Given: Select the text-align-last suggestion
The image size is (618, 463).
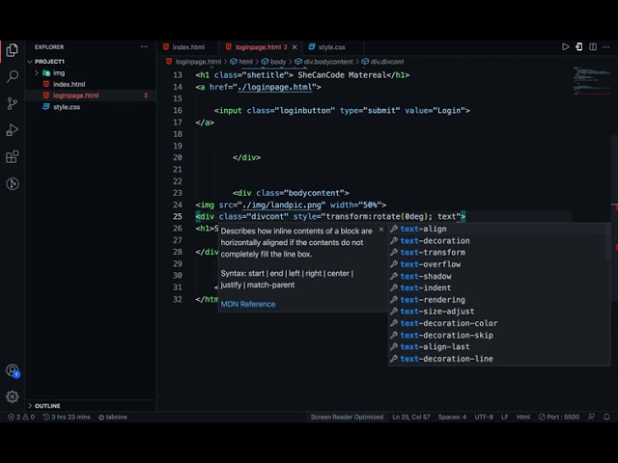Looking at the screenshot, I should (x=498, y=347).
